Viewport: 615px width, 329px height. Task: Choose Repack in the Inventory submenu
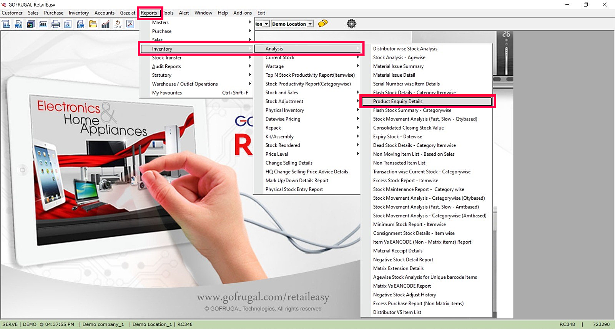(x=307, y=128)
